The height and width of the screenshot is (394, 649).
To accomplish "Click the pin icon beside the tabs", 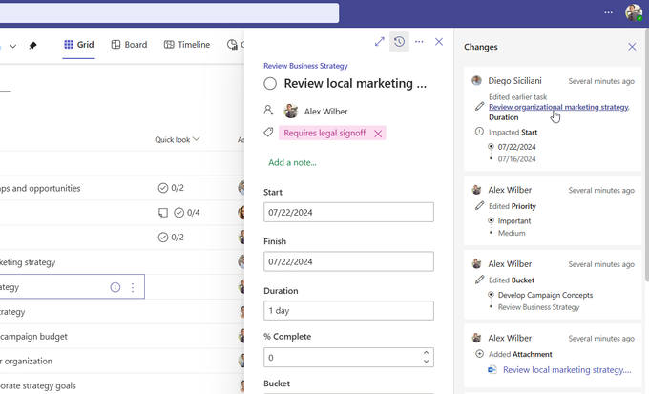I will [x=32, y=45].
